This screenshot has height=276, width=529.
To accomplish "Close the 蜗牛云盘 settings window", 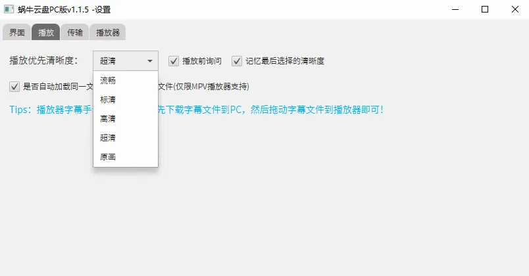I will [x=515, y=9].
